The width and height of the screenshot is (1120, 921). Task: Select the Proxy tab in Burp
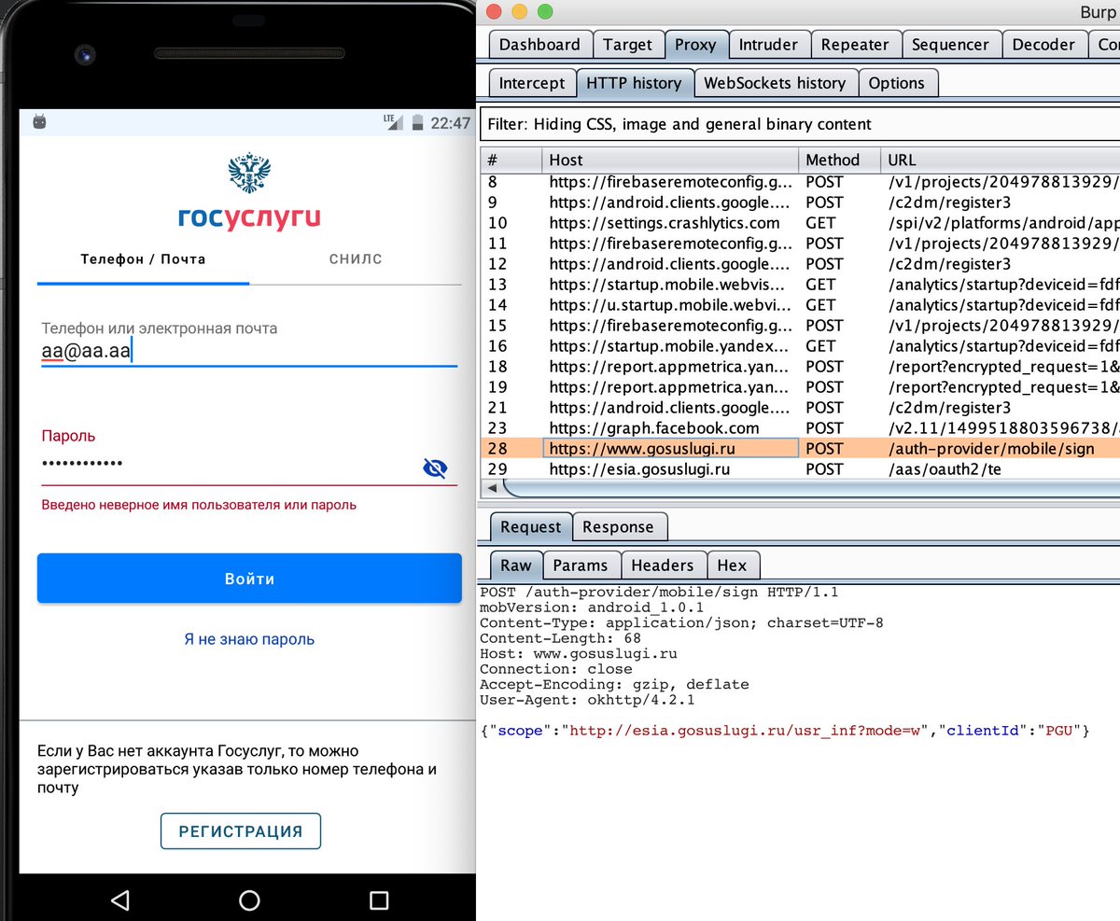pyautogui.click(x=695, y=45)
